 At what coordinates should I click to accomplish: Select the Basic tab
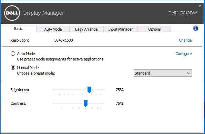pos(19,29)
